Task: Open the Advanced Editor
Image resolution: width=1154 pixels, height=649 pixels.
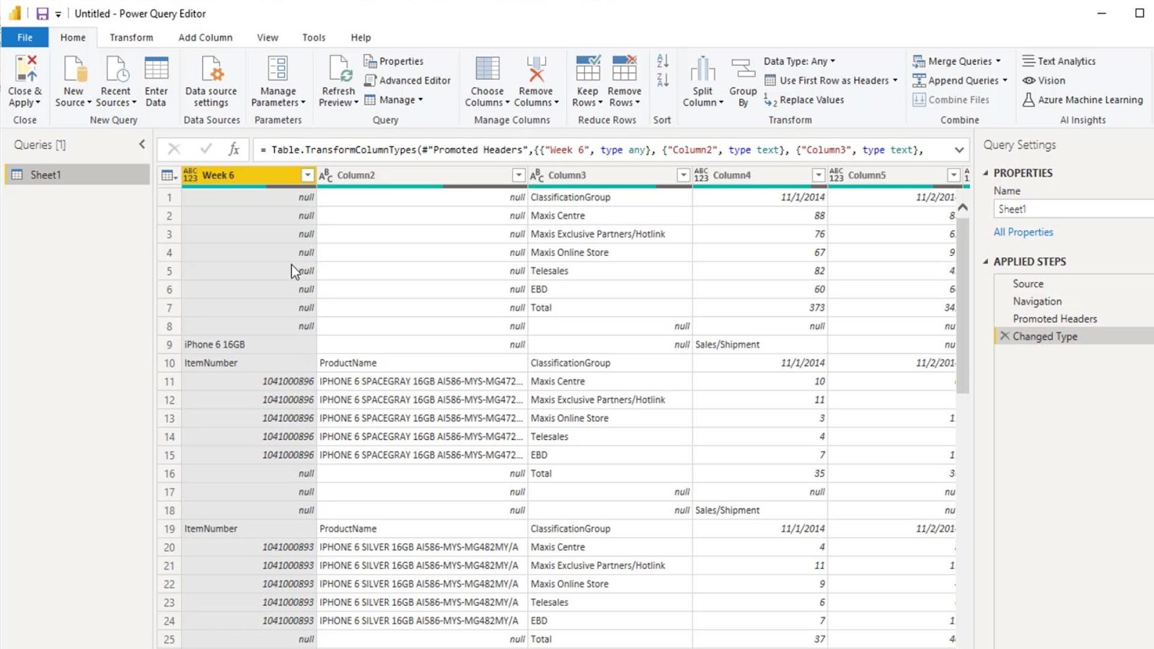Action: [x=408, y=81]
